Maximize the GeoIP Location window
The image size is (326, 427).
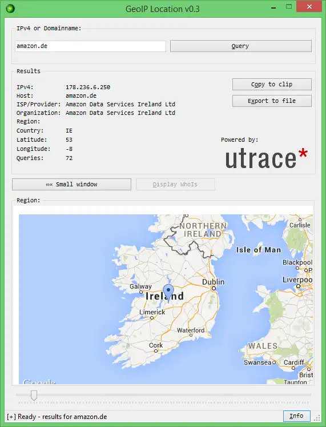[x=289, y=6]
